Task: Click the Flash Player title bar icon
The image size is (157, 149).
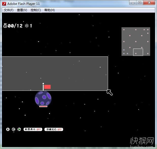Action: click(x=4, y=4)
